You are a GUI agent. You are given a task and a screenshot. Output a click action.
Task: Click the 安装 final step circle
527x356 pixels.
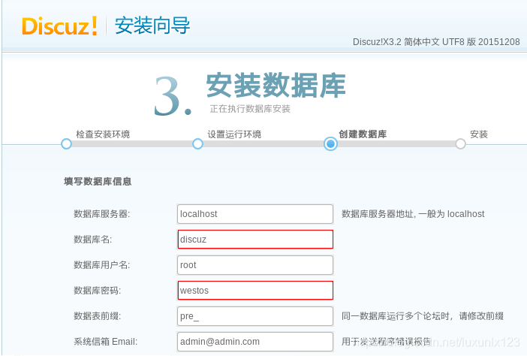point(460,144)
